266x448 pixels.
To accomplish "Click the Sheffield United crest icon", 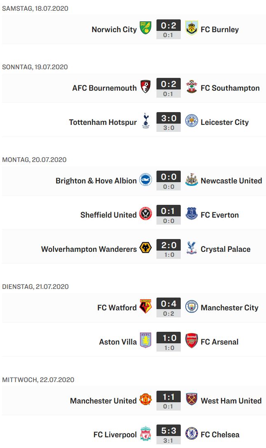I will coord(145,214).
